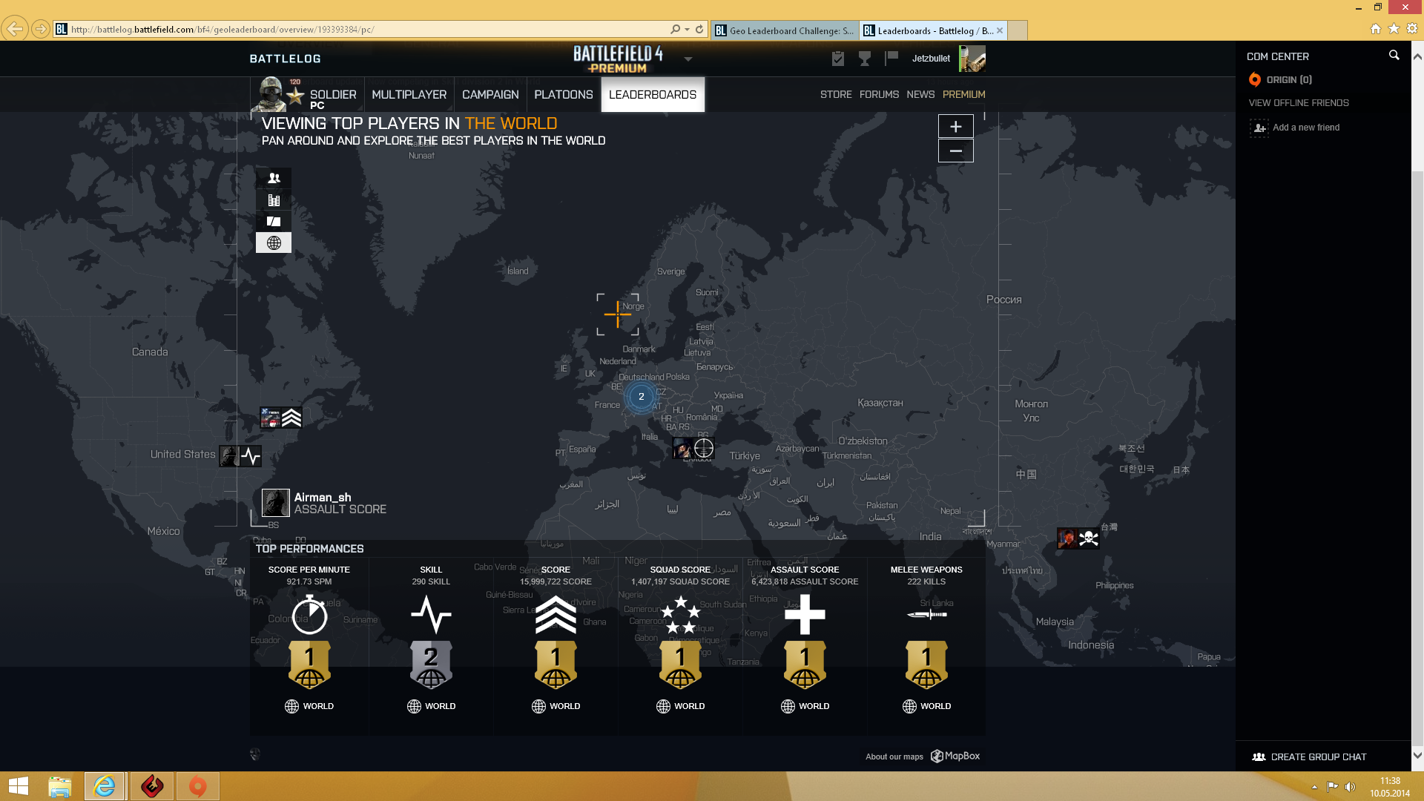Viewport: 1424px width, 801px height.
Task: Select the country flag leaderboard filter icon
Action: (x=274, y=221)
